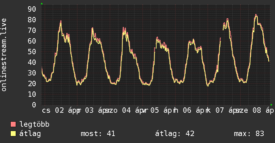Click the 03 date label on x-axis

(x=89, y=110)
